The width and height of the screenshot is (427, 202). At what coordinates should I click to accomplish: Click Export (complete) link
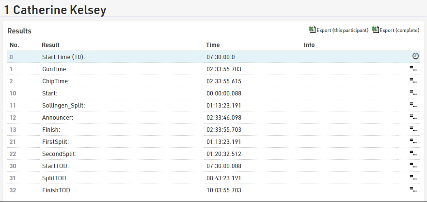tap(399, 31)
